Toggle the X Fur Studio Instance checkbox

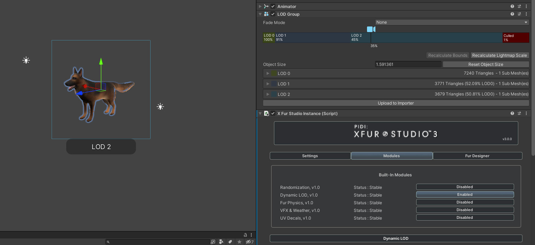273,113
